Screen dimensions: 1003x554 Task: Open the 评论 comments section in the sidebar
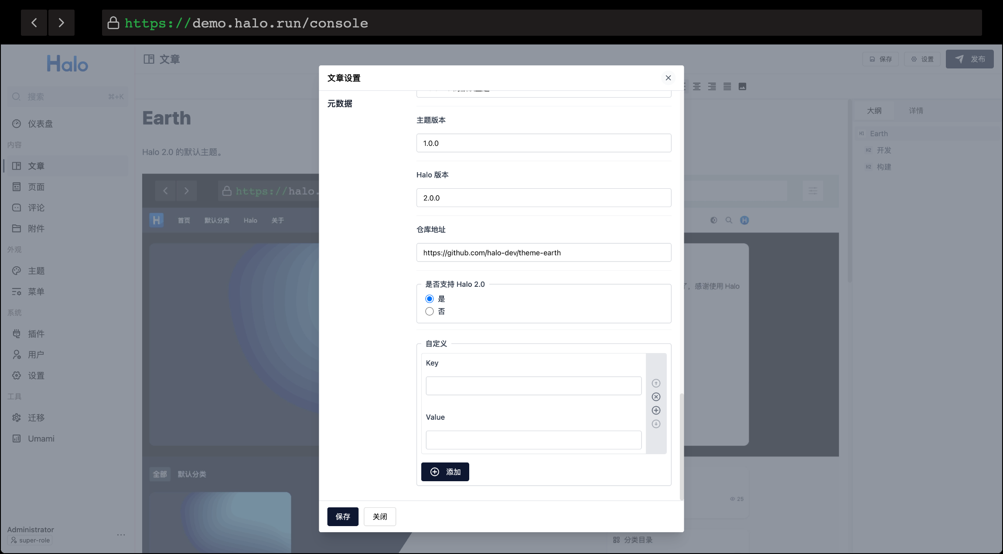[x=36, y=207]
